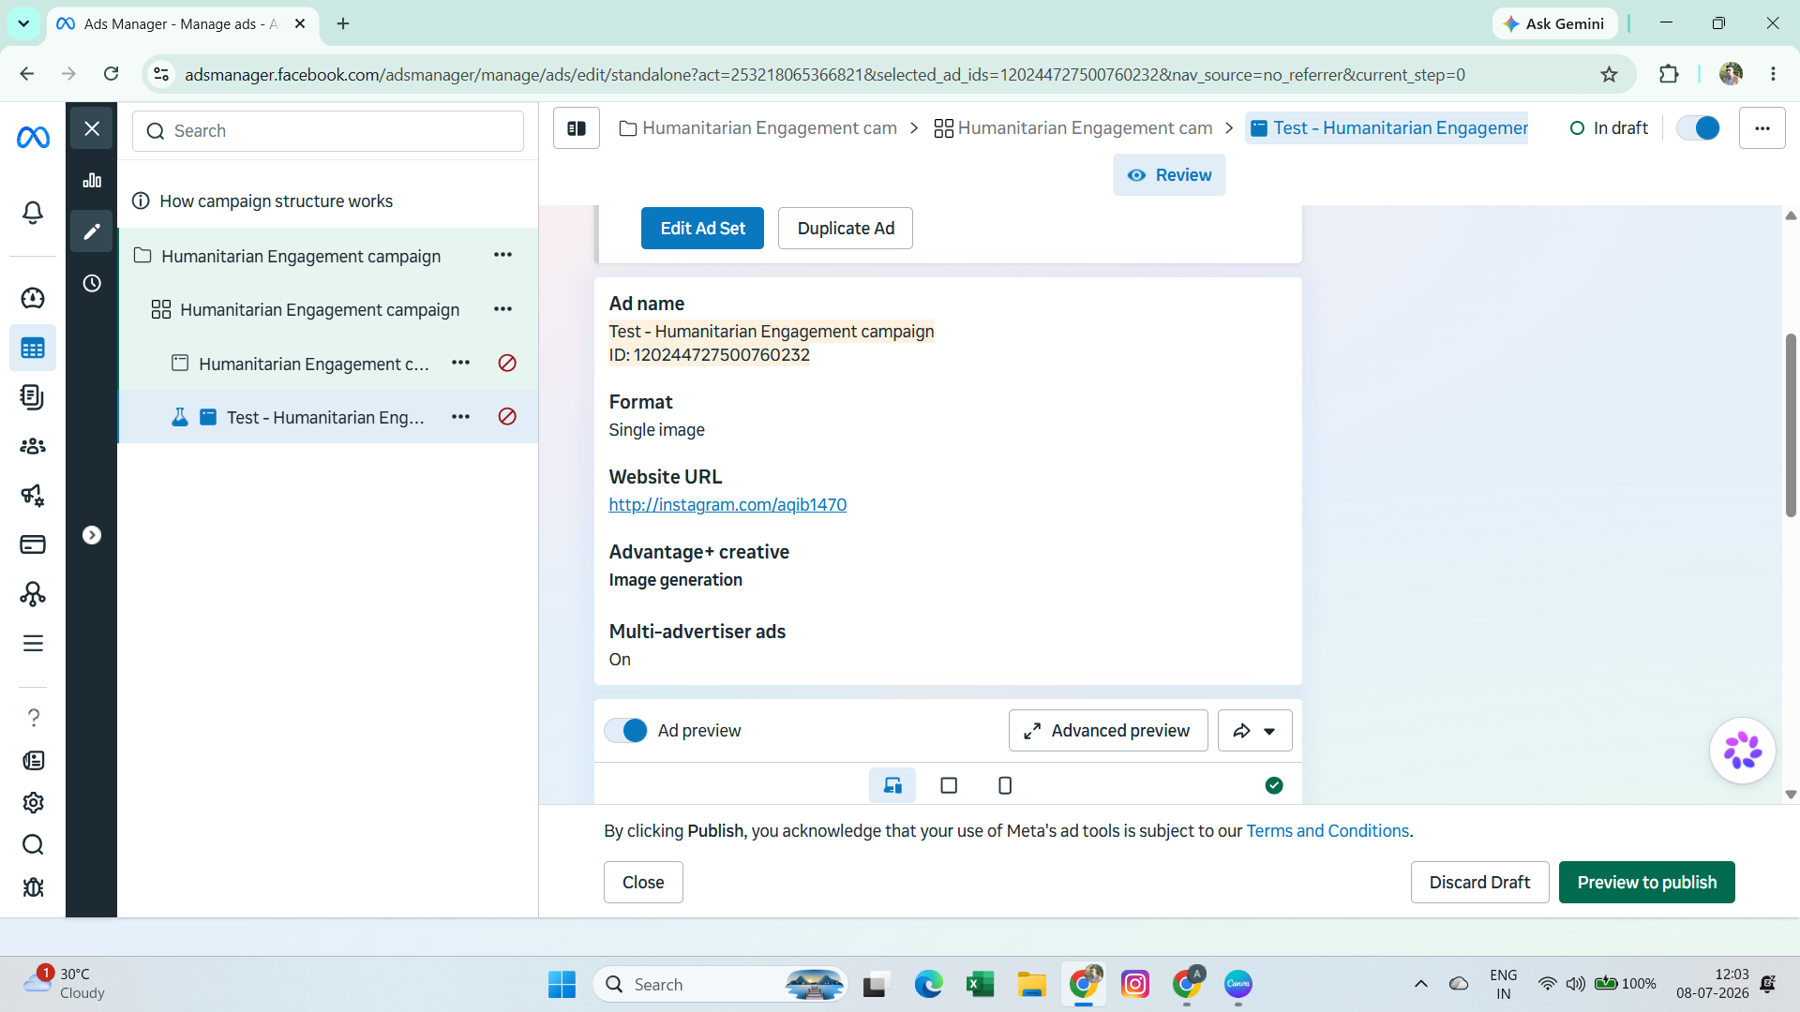Click the split panel layout icon

click(x=577, y=128)
